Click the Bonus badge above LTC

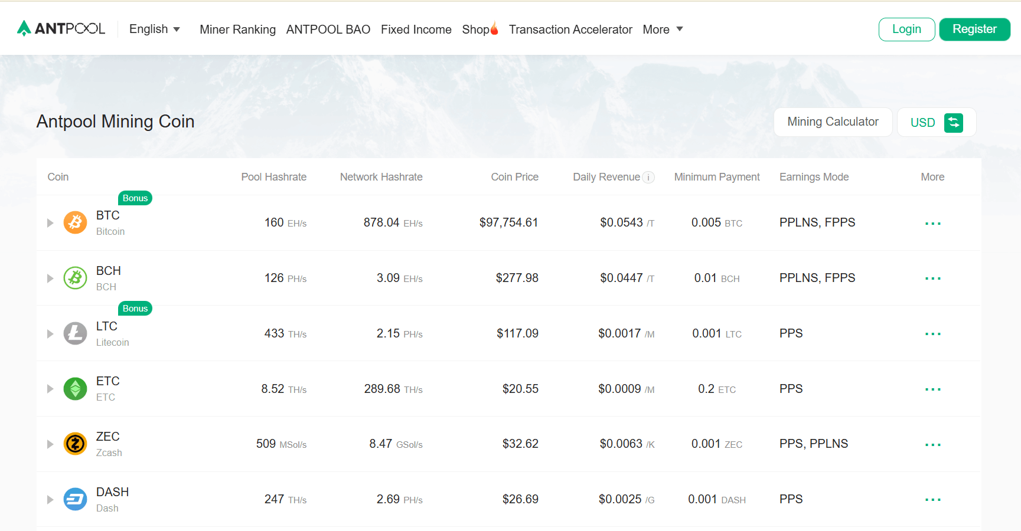pyautogui.click(x=135, y=309)
